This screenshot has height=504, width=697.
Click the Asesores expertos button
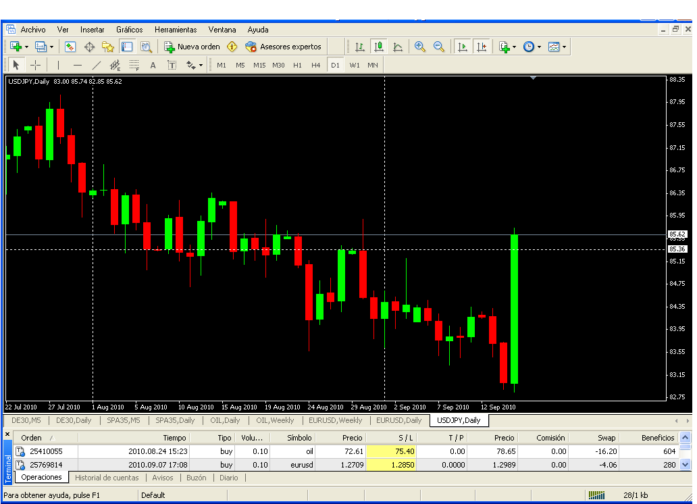pos(283,47)
